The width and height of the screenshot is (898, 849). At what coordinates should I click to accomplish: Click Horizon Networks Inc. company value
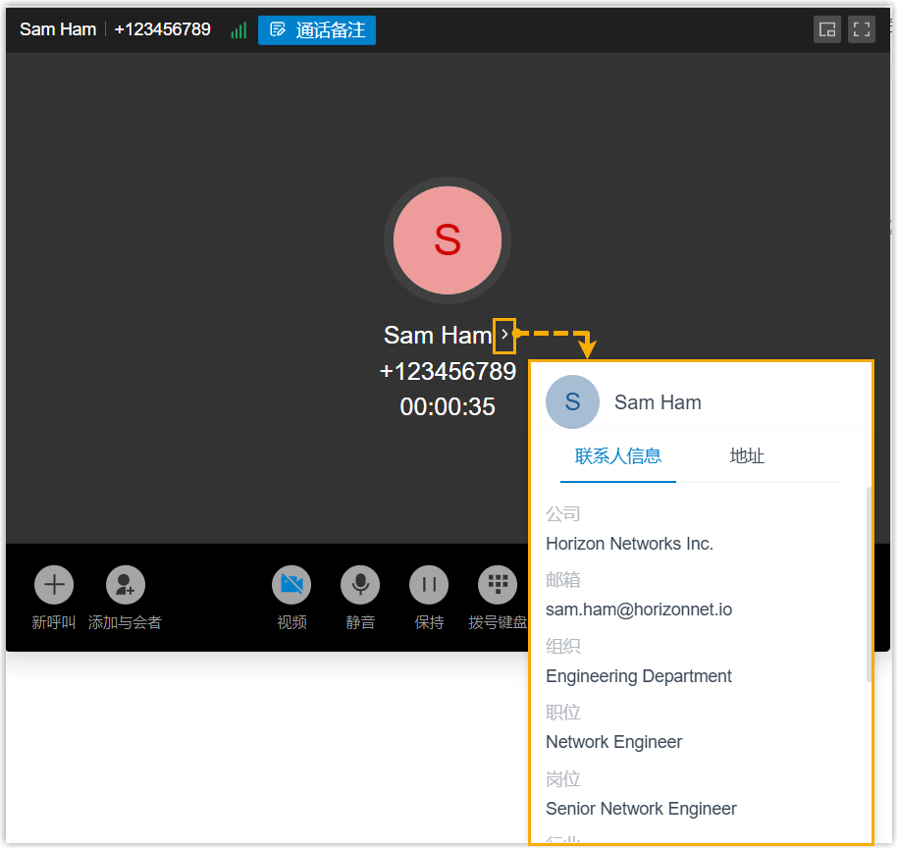tap(629, 544)
